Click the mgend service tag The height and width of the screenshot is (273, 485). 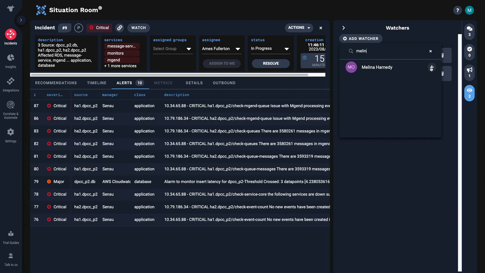coord(122,60)
